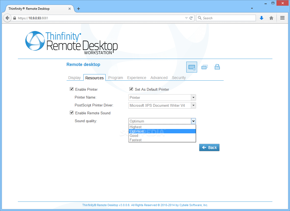
Task: Open the URL history dropdown triangle
Action: (x=186, y=18)
